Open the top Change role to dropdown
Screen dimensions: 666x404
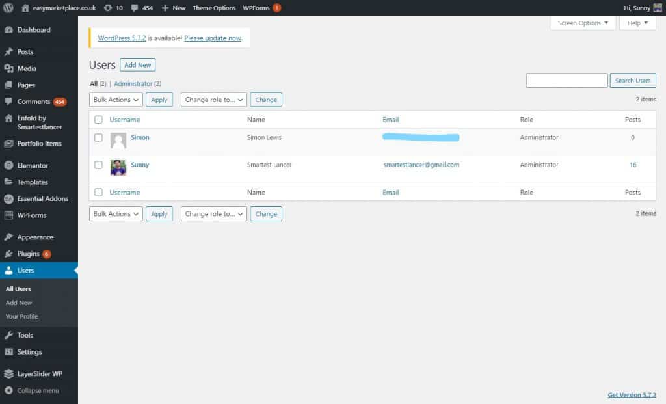coord(213,100)
